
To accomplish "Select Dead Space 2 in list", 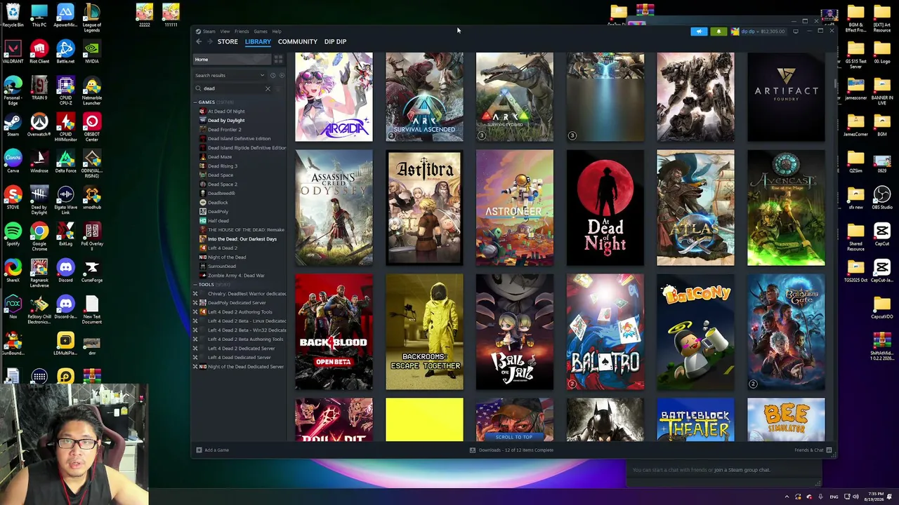I will pyautogui.click(x=222, y=184).
